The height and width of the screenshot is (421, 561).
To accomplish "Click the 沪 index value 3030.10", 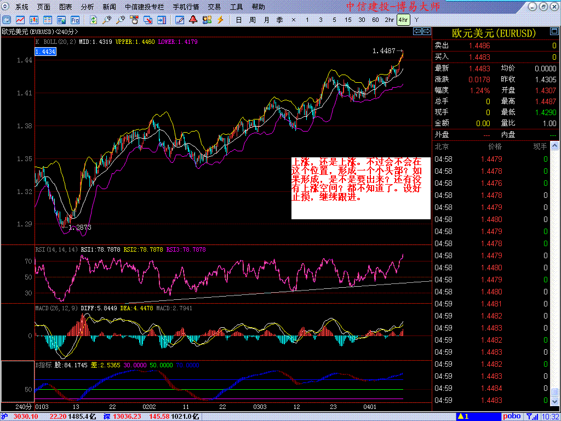I will point(25,417).
